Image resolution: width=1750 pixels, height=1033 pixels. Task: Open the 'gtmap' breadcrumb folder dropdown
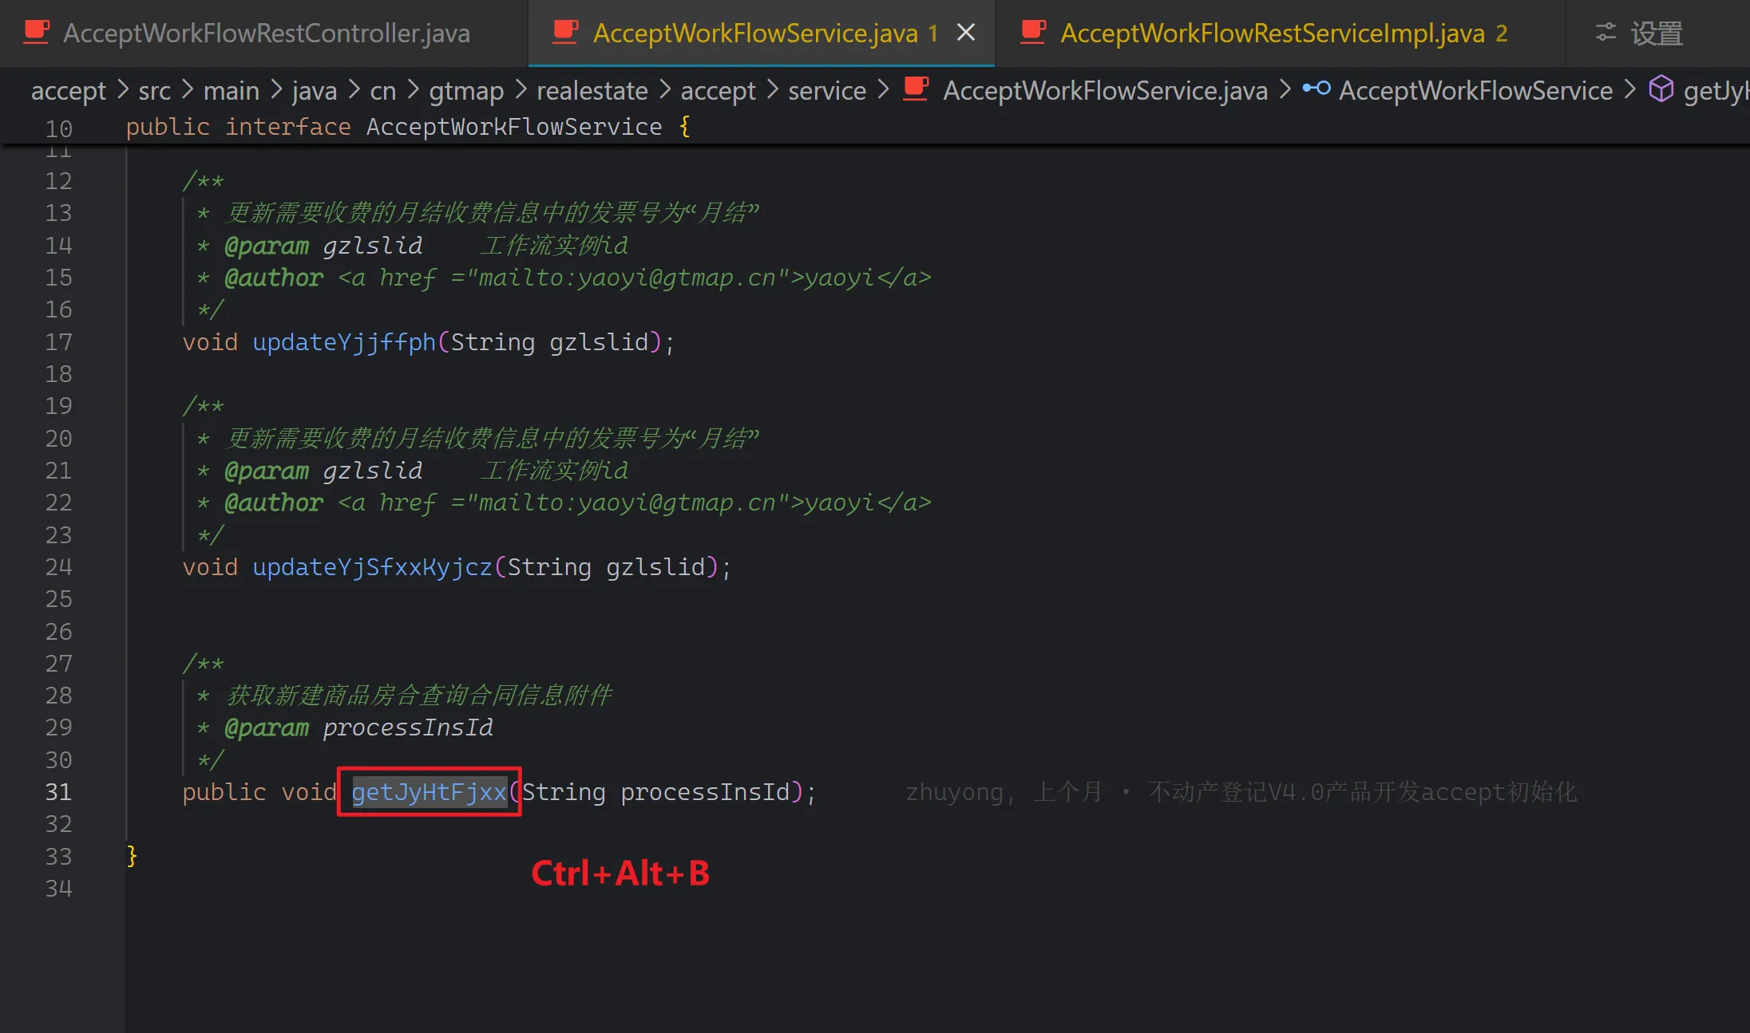click(466, 91)
